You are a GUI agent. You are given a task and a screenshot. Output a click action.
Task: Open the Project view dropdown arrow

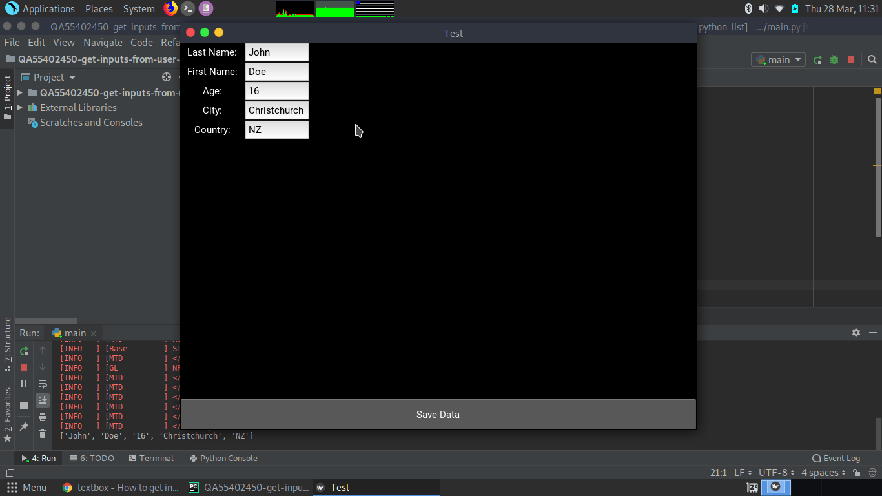coord(72,77)
